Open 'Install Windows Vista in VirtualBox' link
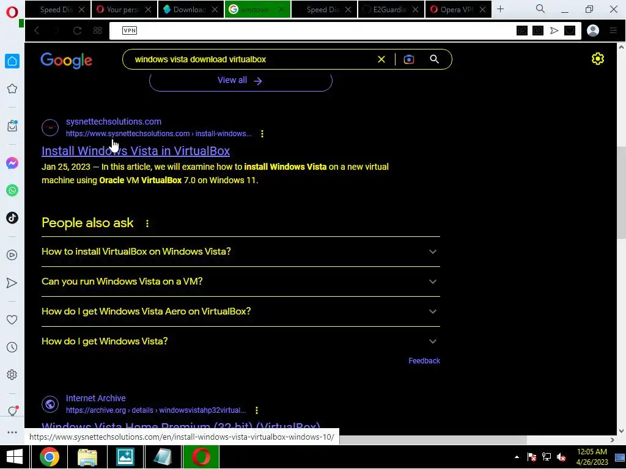 136,151
